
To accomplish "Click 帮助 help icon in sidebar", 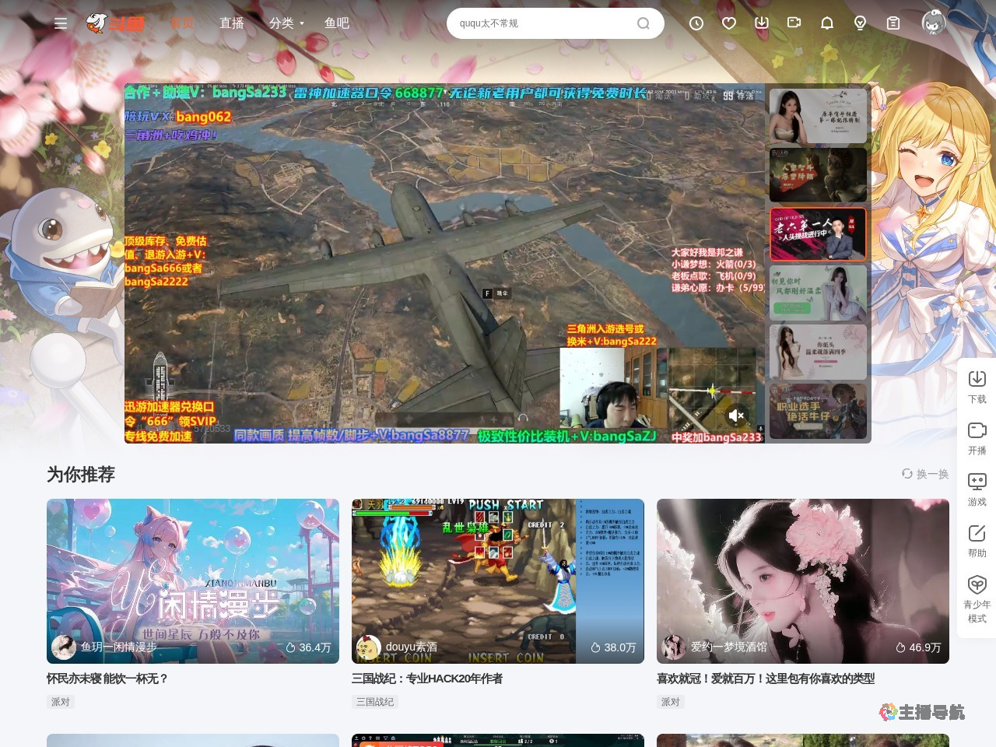I will click(x=977, y=541).
